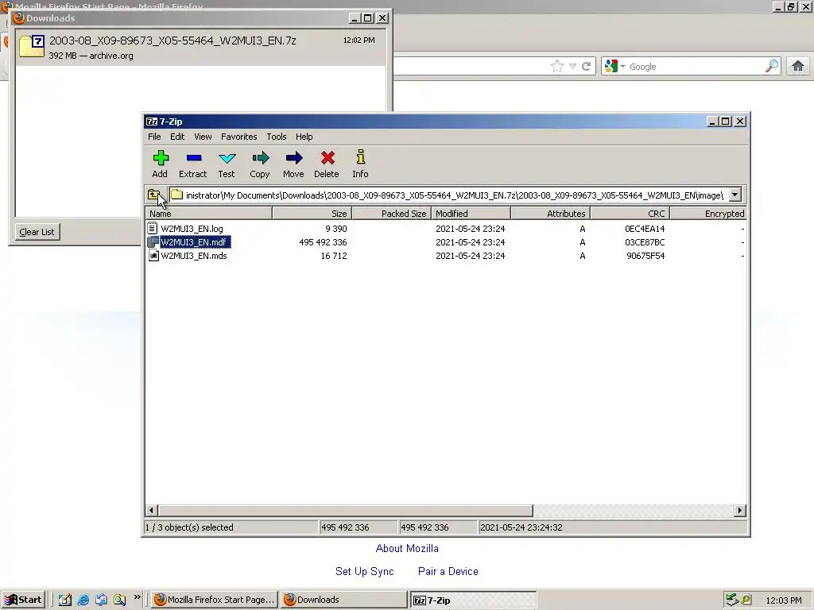814x610 pixels.
Task: Select the W2MUI3_EN.mds file icon
Action: click(x=153, y=255)
